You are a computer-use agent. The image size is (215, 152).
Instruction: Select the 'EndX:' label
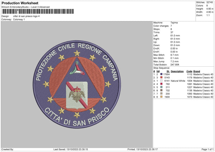[x=157, y=48]
